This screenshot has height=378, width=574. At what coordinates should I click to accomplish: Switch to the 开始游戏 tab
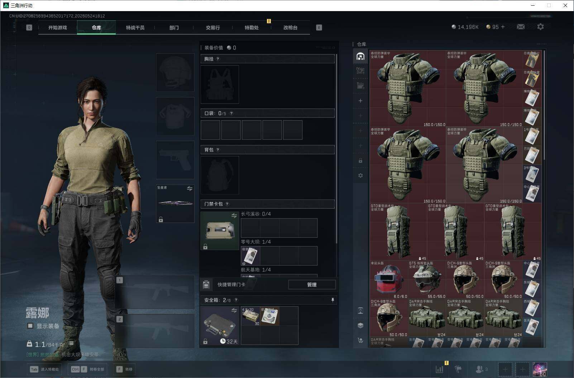point(58,28)
